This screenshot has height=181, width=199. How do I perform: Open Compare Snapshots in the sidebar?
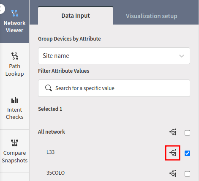[x=14, y=151]
